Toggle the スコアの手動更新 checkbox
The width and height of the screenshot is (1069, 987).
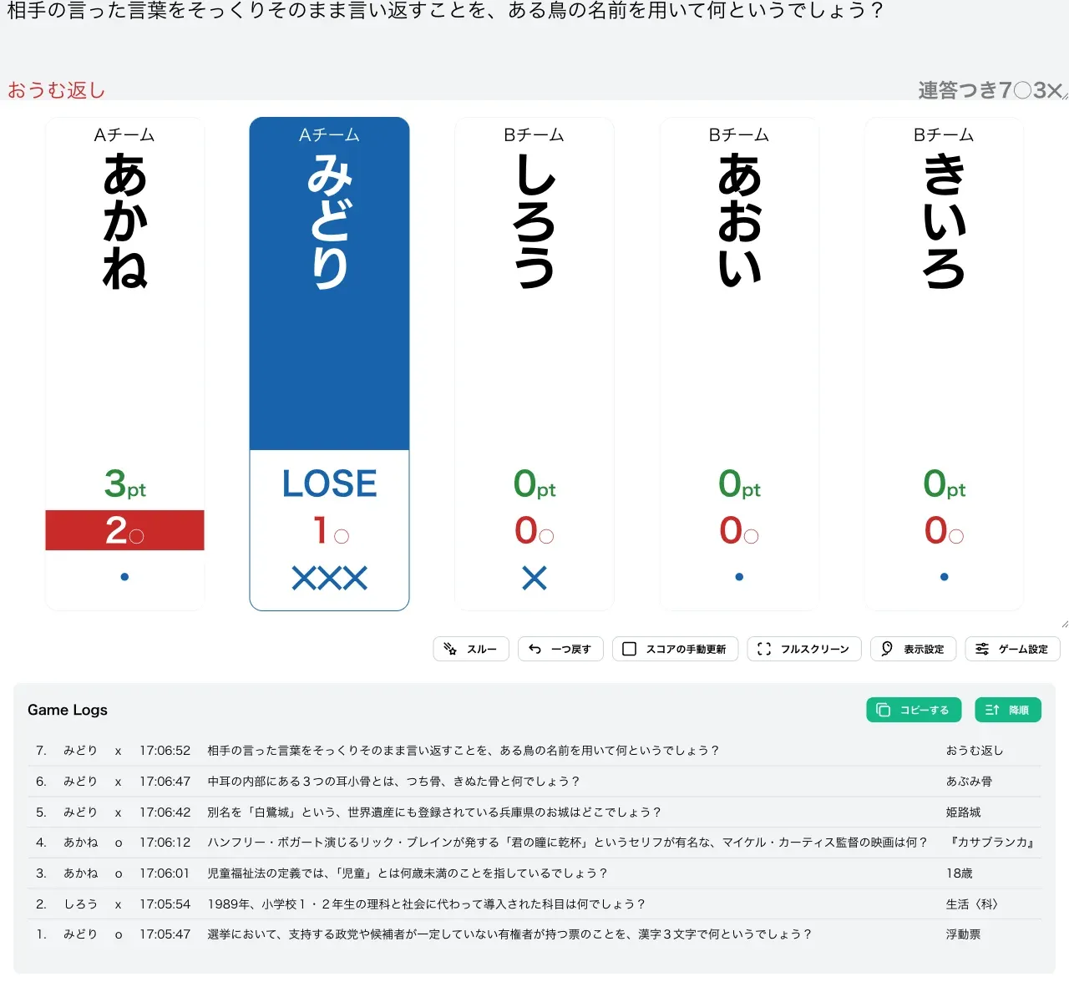point(630,649)
